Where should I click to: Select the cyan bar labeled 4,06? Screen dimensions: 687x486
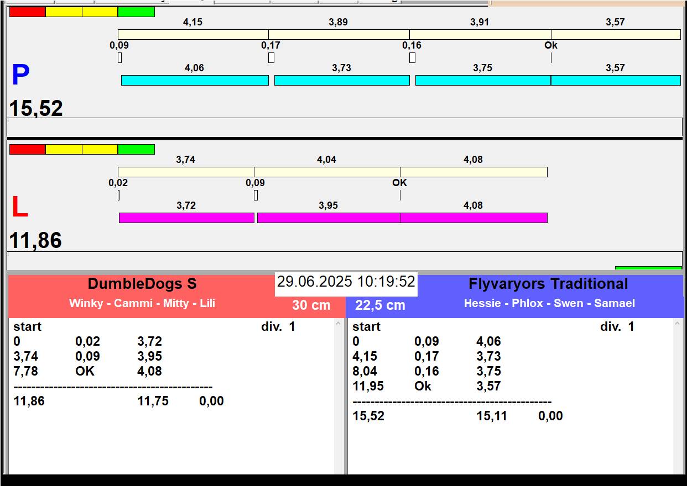tap(195, 81)
